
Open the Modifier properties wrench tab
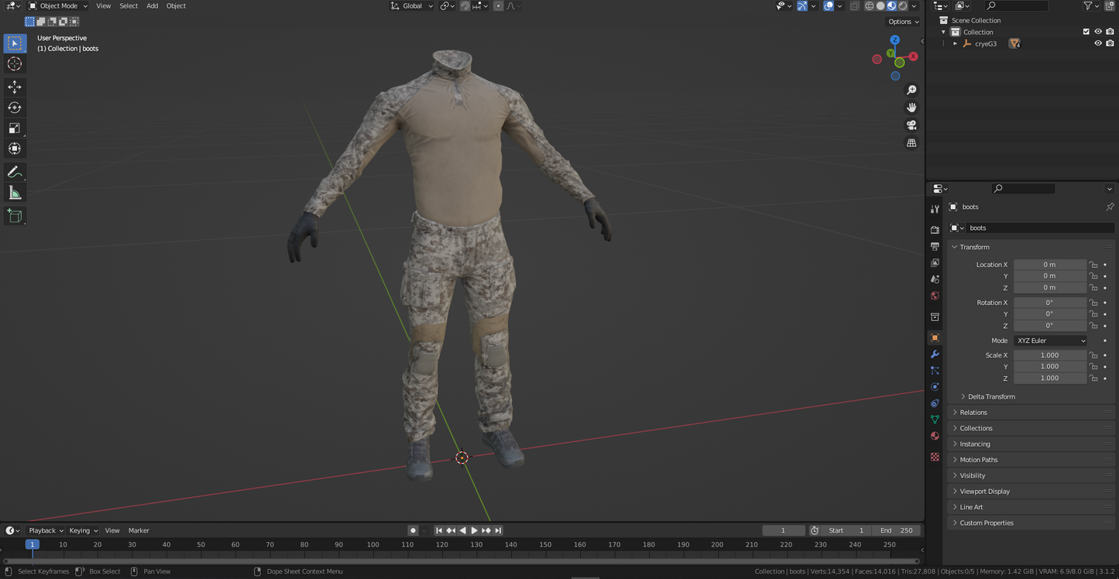point(935,354)
